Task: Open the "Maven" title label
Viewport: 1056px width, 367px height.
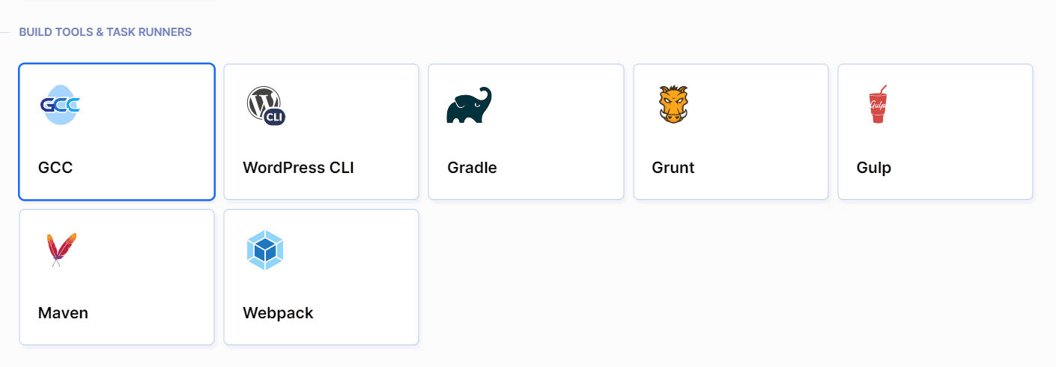Action: pos(63,313)
